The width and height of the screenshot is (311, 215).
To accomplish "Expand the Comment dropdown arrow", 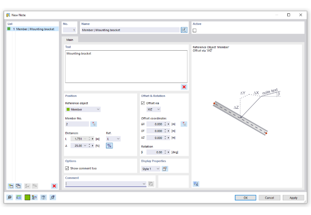I will click(x=144, y=184).
